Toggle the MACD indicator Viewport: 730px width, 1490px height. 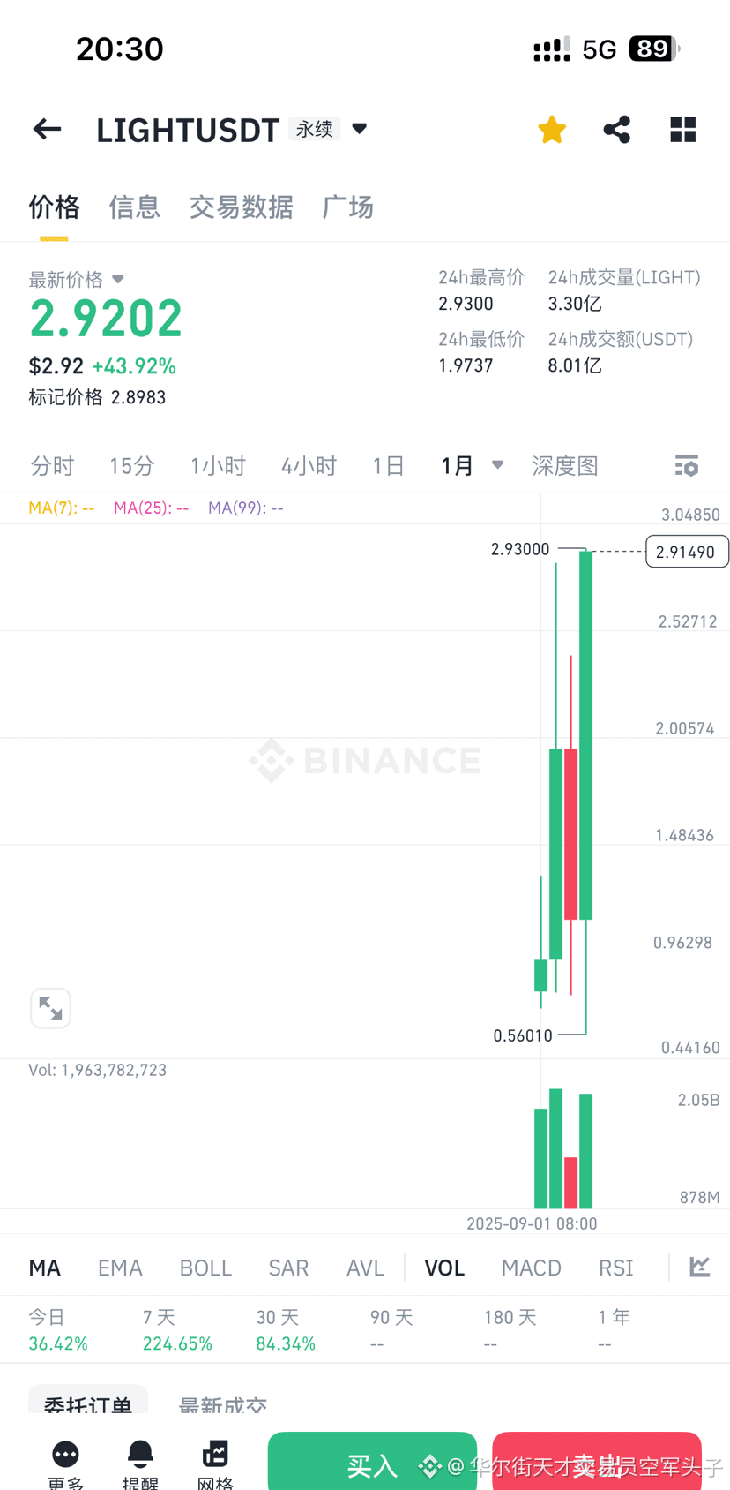pos(532,1268)
